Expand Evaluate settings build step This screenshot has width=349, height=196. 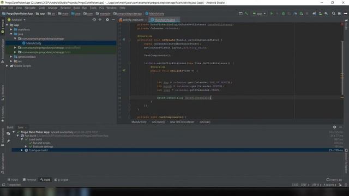(26, 146)
